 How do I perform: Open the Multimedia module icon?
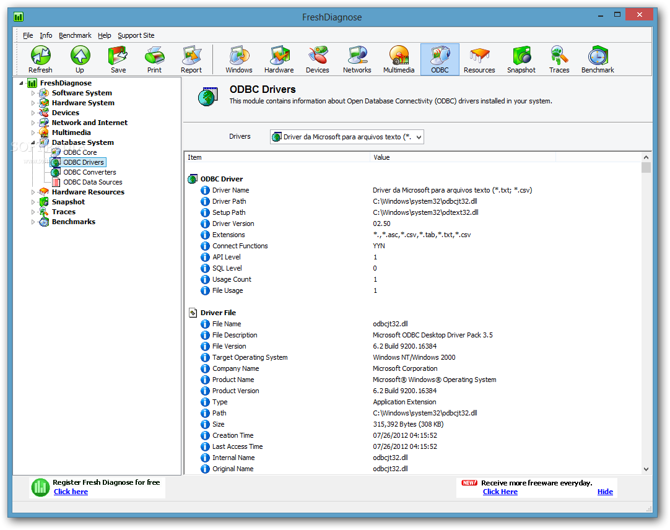coord(399,56)
